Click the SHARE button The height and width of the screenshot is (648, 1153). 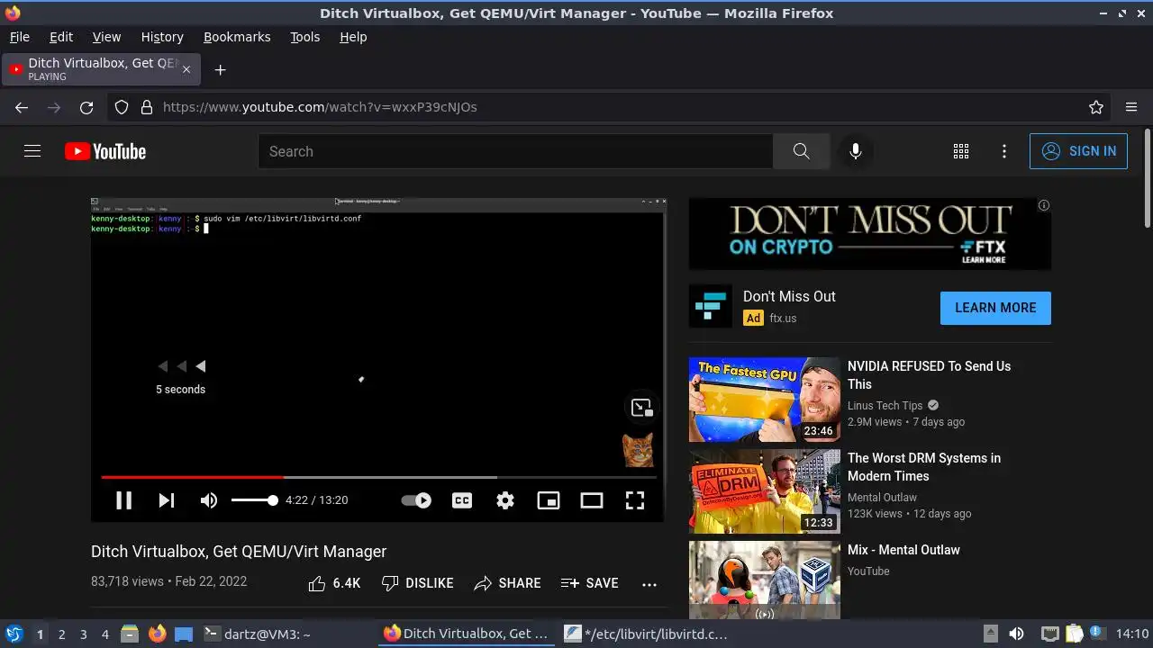point(507,583)
